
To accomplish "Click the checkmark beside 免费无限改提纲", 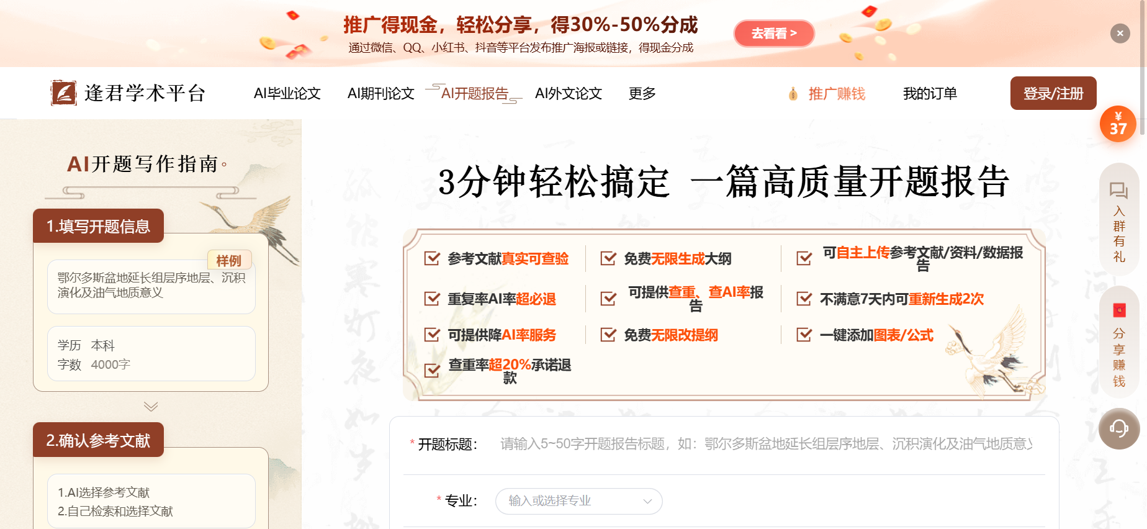I will pyautogui.click(x=608, y=335).
